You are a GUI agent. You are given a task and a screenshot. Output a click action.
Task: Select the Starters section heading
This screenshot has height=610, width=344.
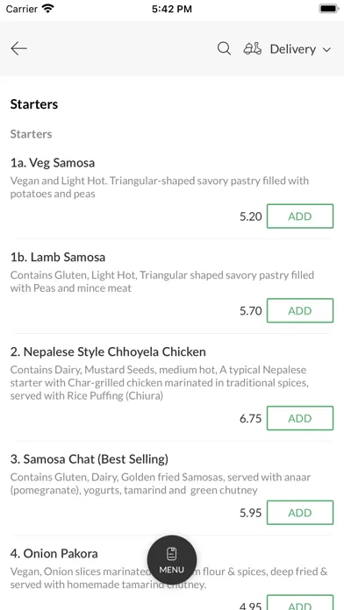click(34, 104)
